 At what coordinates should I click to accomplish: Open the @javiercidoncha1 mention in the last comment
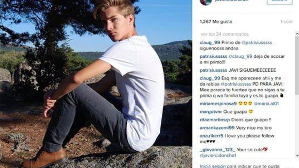coord(218,156)
